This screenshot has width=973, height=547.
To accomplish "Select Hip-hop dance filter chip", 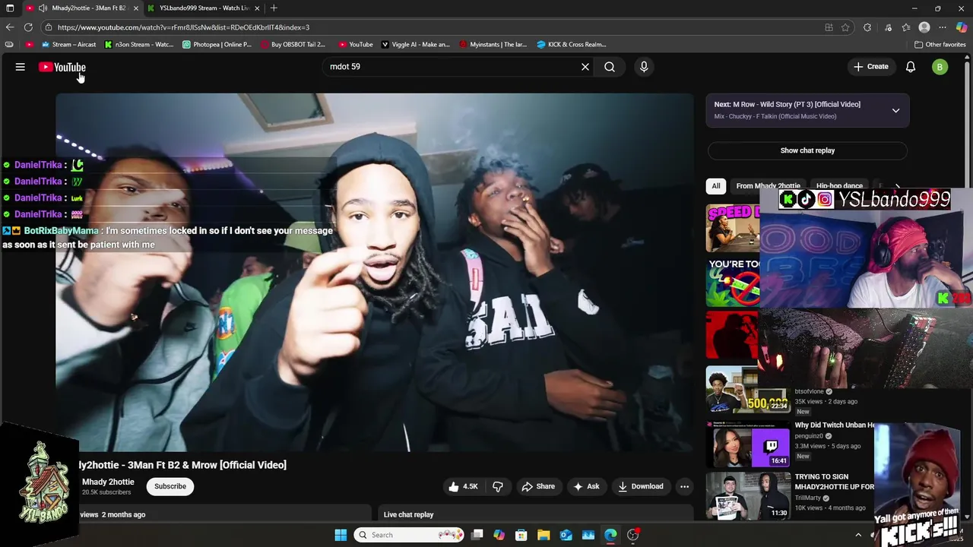I will click(x=839, y=186).
